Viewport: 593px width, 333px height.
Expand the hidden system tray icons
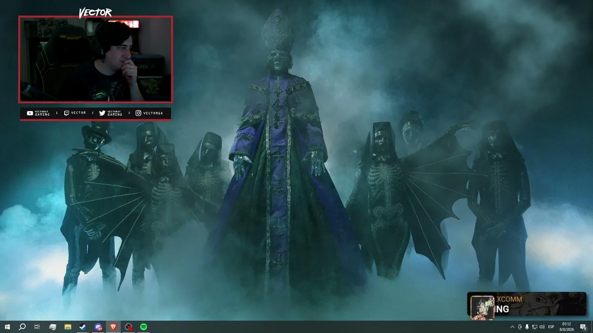512,327
